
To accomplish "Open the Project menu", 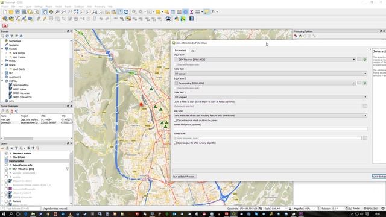I will (x=5, y=7).
